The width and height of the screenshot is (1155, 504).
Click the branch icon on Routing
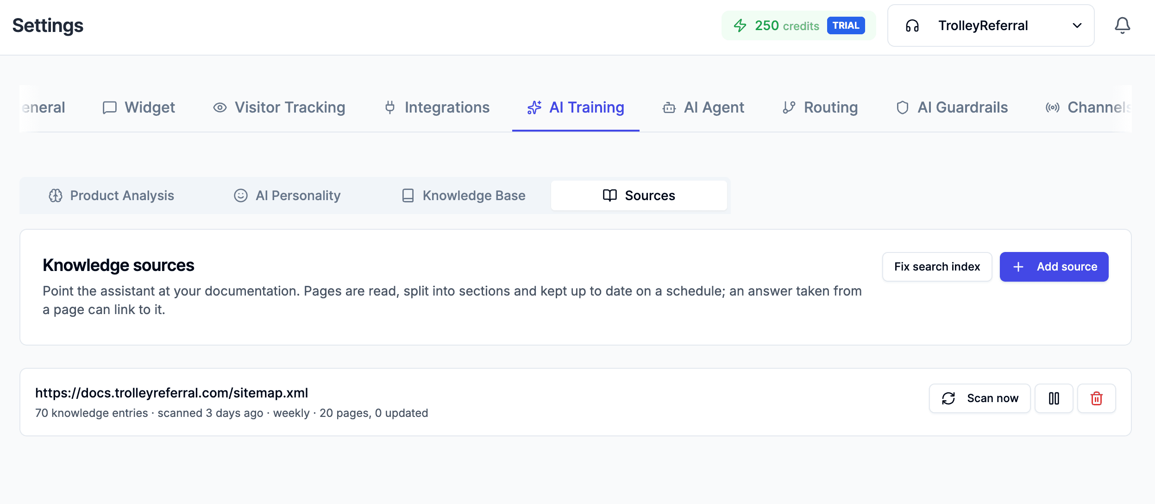click(789, 107)
